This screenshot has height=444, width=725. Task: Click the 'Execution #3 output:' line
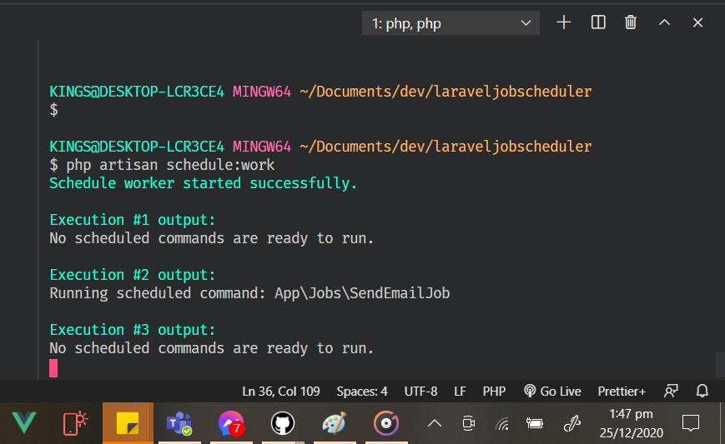point(133,330)
